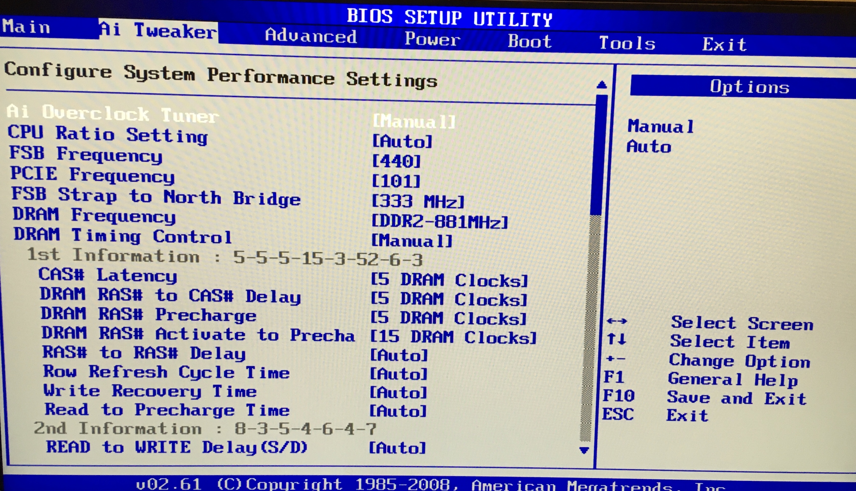Open the Ai Overclock Tuner Manual value

[414, 121]
